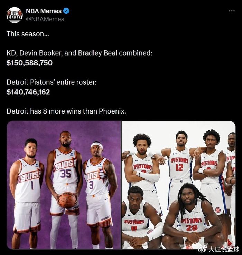Open the Suns trio photo on left
Image resolution: width=242 pixels, height=255 pixels.
click(64, 185)
